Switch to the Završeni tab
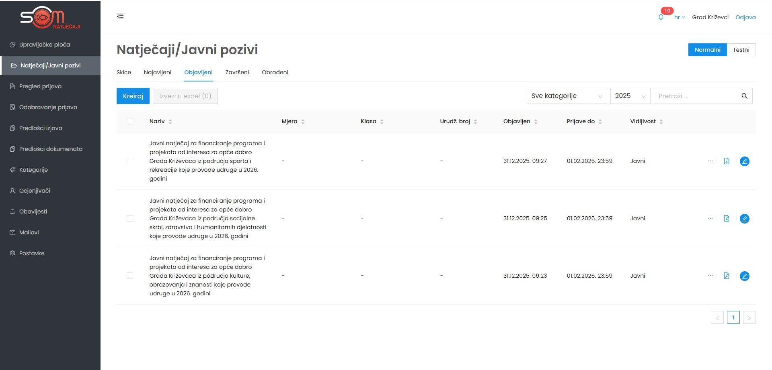 (237, 72)
